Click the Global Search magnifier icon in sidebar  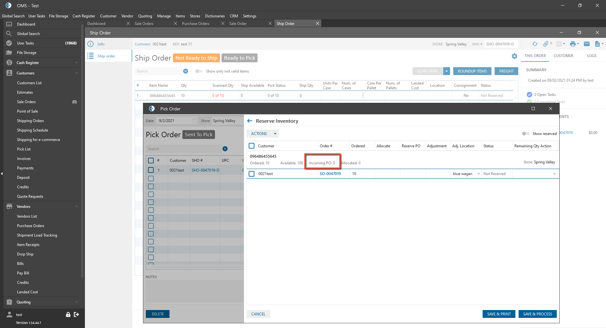click(x=9, y=34)
